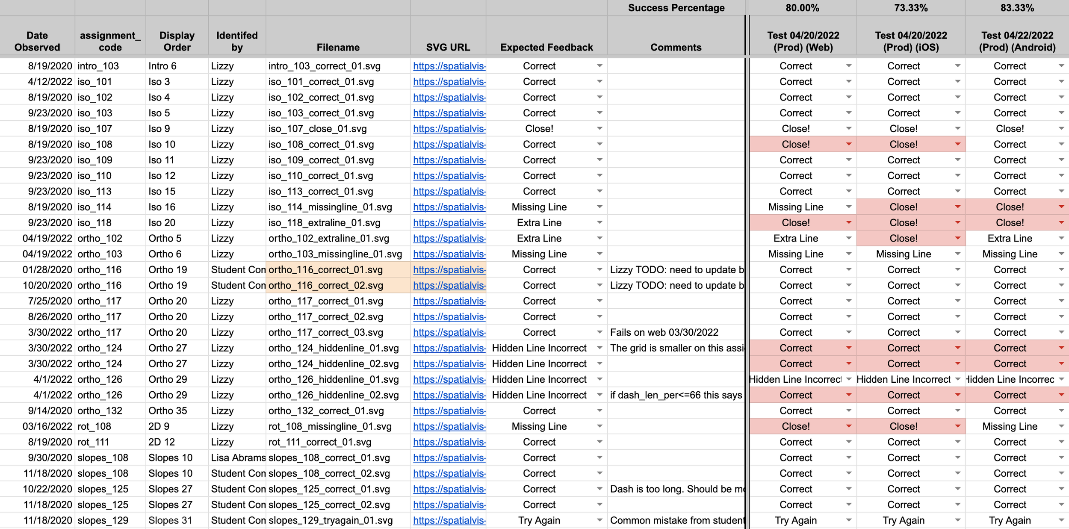
Task: Select the slopes_125_correct_02.svg filename cell
Action: [x=338, y=505]
